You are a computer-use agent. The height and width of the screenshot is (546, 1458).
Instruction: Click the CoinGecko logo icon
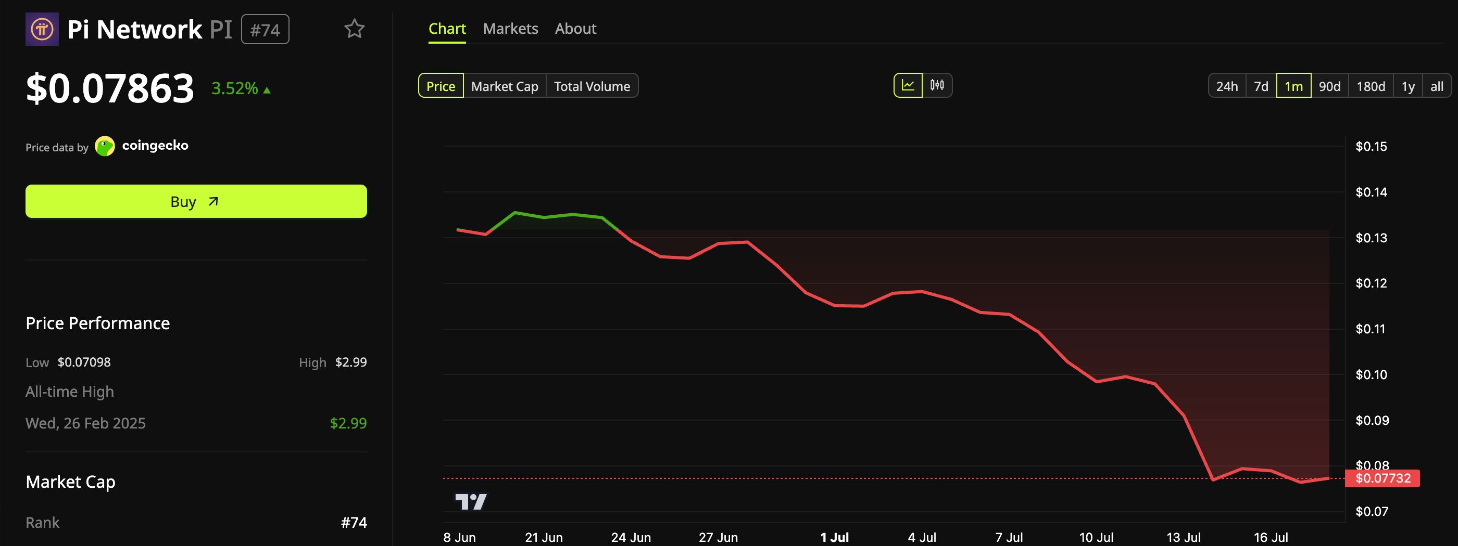[x=105, y=146]
